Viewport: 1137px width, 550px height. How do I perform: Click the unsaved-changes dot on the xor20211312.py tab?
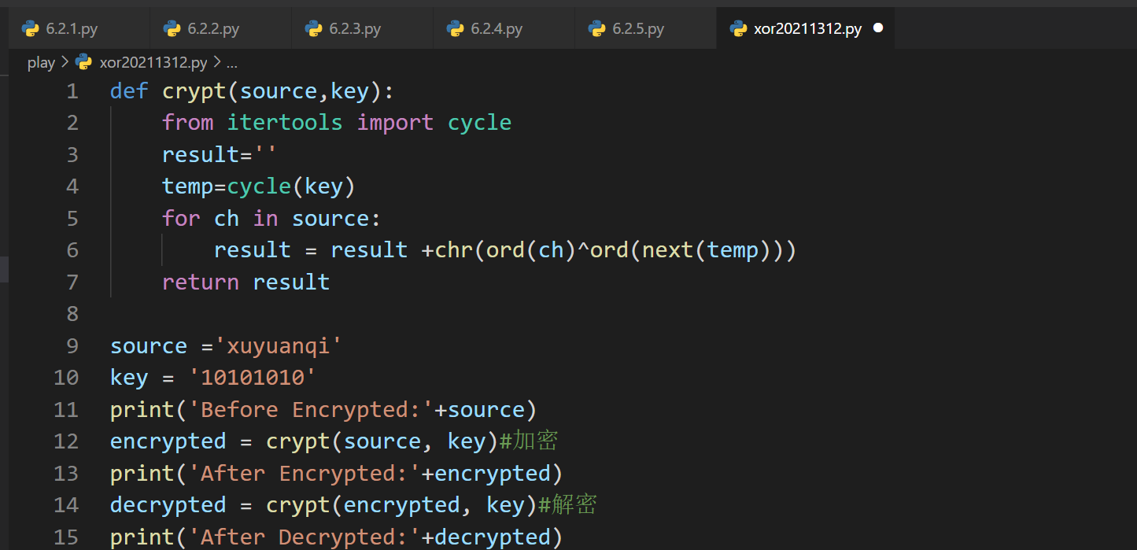click(x=878, y=28)
